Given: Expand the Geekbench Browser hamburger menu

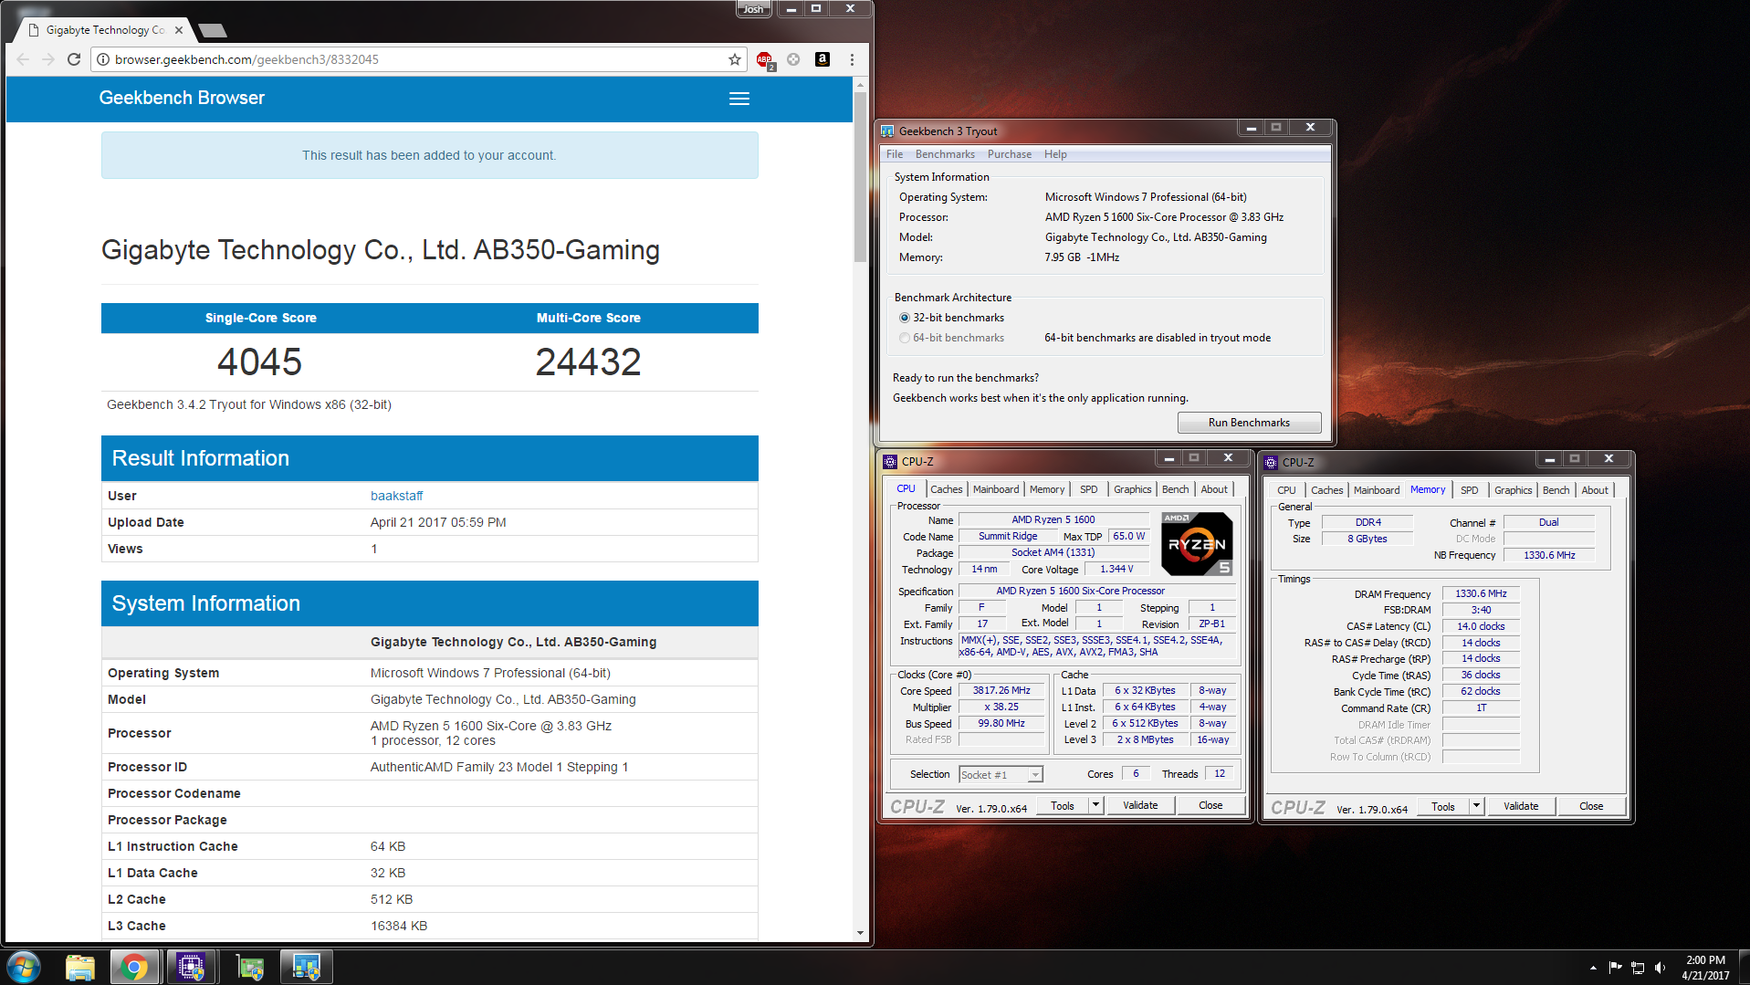Looking at the screenshot, I should (739, 99).
